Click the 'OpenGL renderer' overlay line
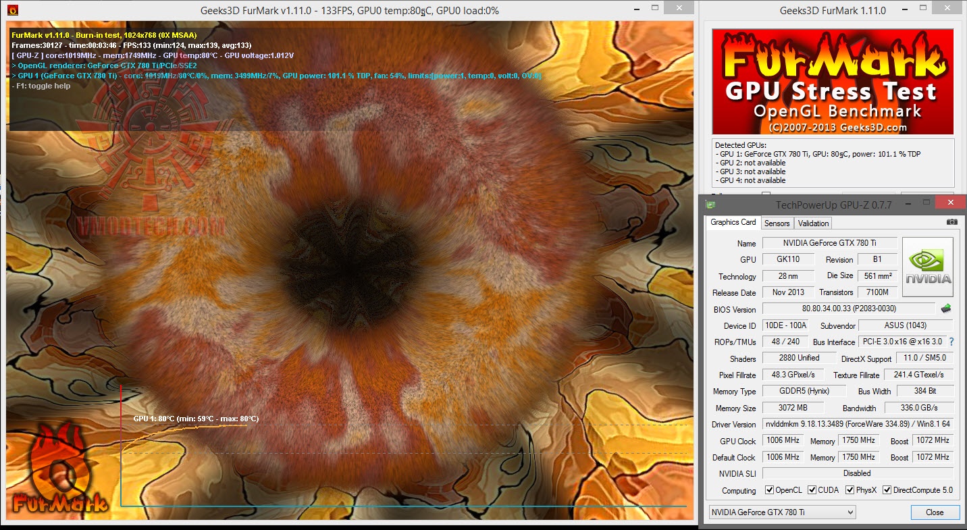Image resolution: width=967 pixels, height=530 pixels. click(x=105, y=65)
